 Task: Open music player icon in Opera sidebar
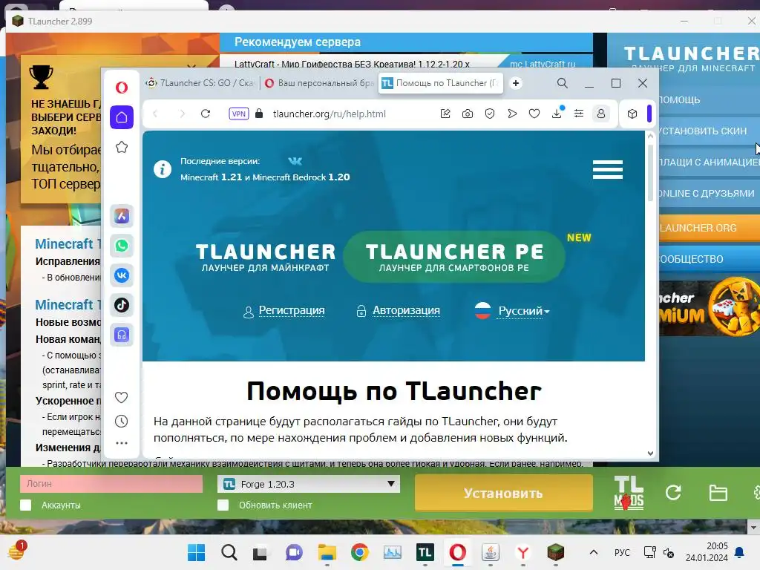click(x=122, y=335)
